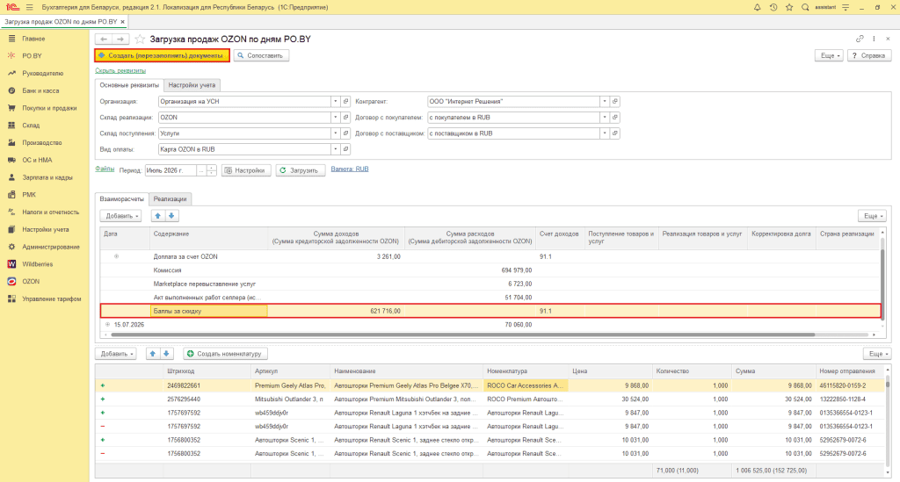900x482 pixels.
Task: Open search magnifier in title bar
Action: point(805,7)
